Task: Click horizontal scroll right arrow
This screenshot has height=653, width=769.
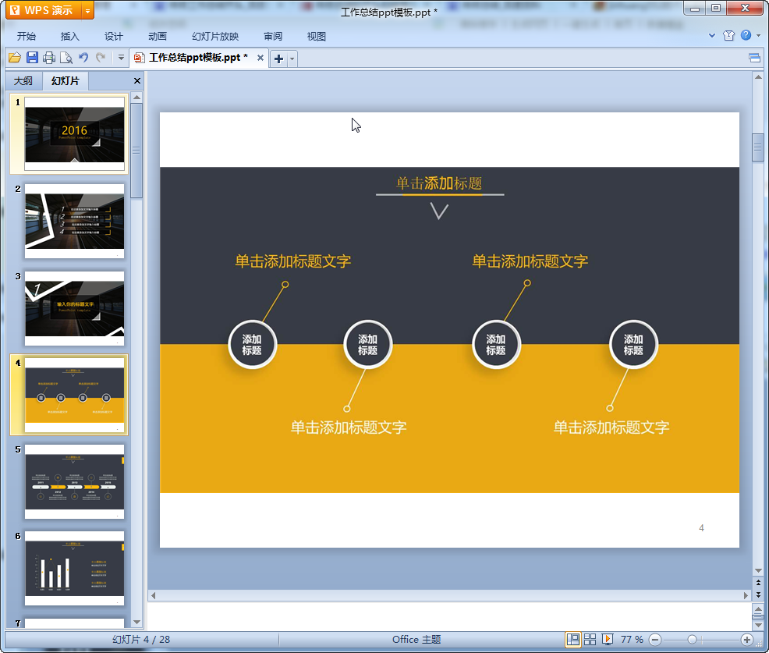Action: [746, 595]
